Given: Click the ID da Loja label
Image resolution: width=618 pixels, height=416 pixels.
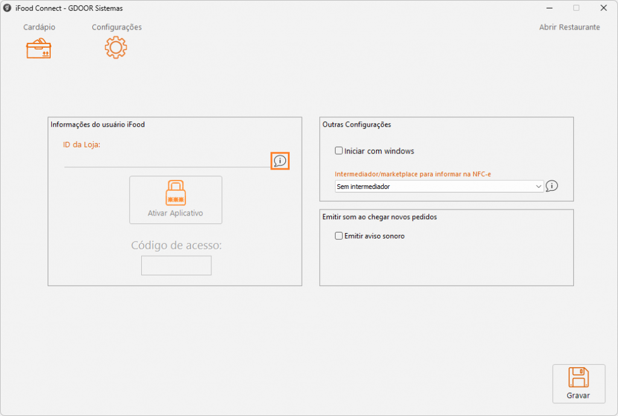Looking at the screenshot, I should pyautogui.click(x=81, y=145).
